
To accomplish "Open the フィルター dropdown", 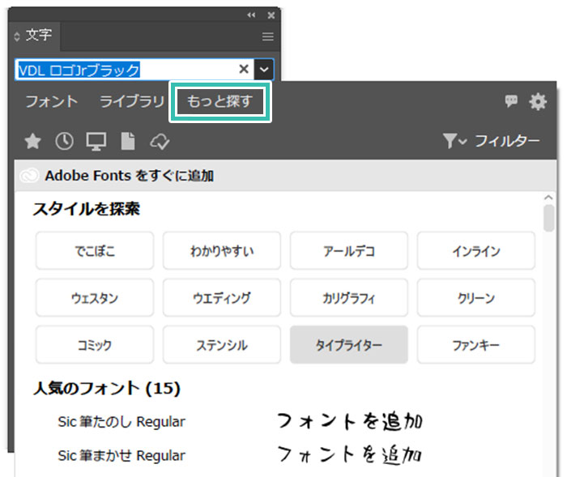I will coord(491,142).
